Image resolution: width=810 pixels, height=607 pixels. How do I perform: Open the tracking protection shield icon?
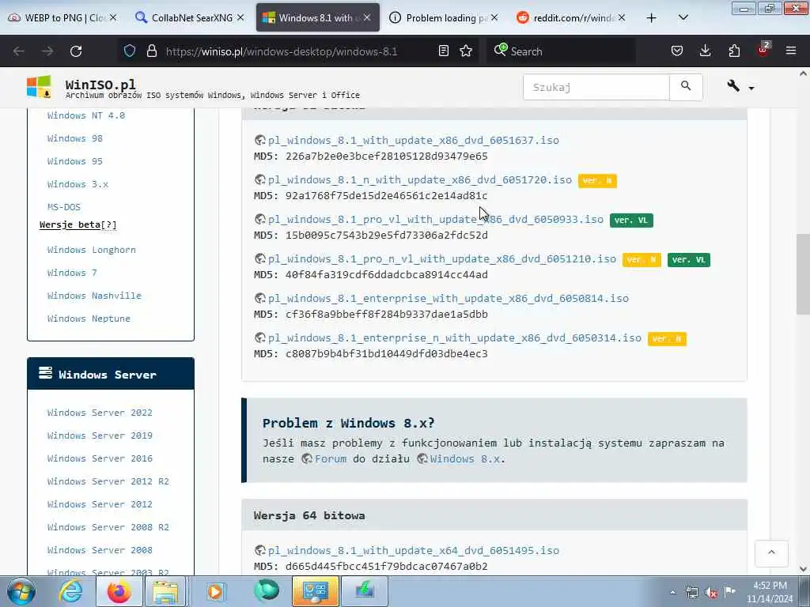(x=130, y=51)
